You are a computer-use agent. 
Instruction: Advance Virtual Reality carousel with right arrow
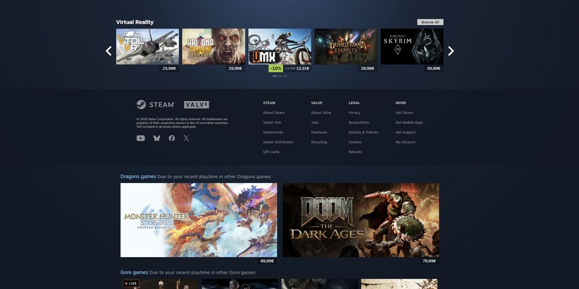pyautogui.click(x=451, y=51)
